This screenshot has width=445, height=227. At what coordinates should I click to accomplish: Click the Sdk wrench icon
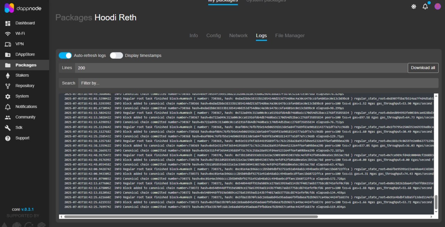pos(8,128)
